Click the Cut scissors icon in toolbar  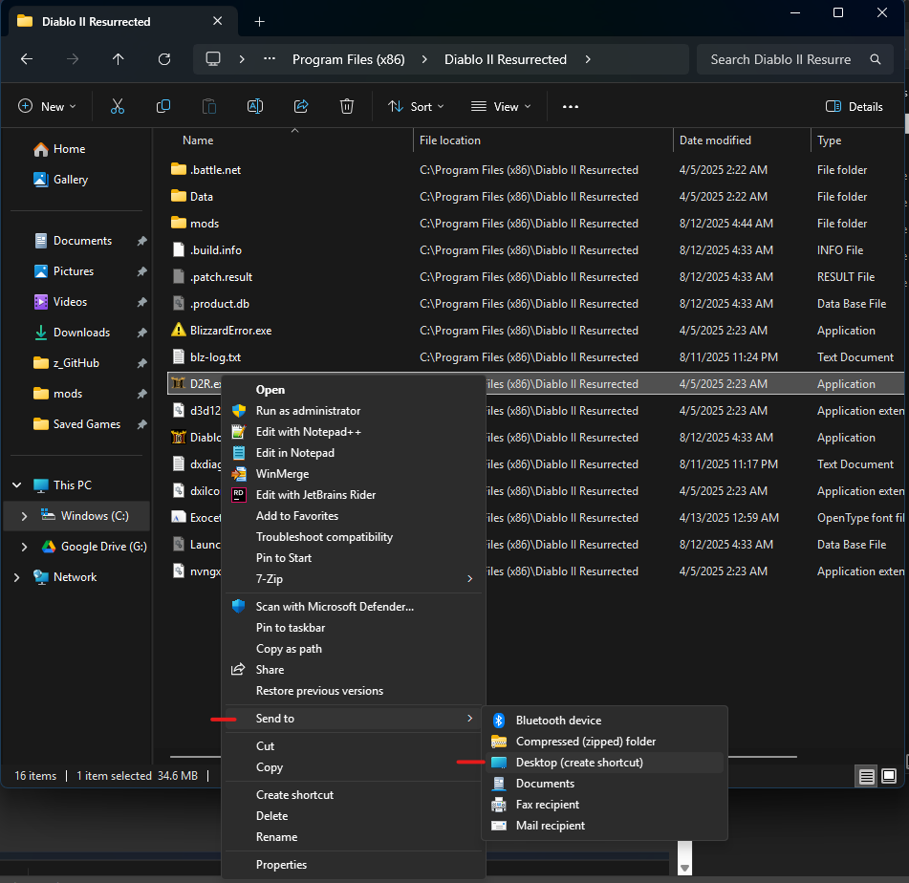tap(118, 107)
